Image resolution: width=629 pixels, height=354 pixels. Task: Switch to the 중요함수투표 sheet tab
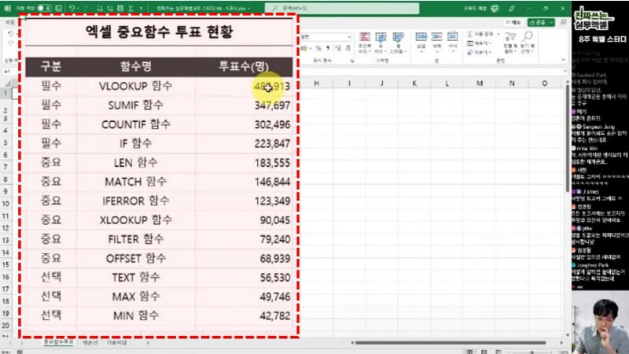(x=58, y=341)
